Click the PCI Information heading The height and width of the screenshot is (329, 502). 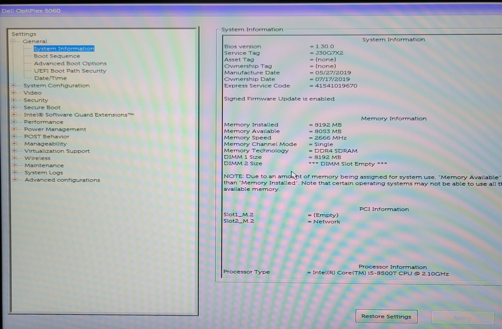point(384,209)
